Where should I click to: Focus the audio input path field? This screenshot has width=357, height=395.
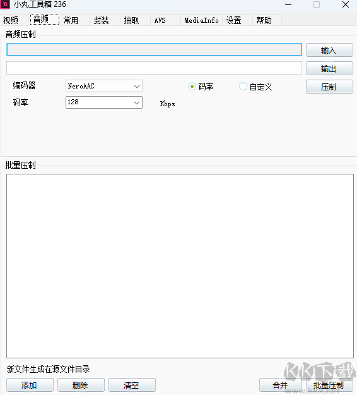pos(154,50)
